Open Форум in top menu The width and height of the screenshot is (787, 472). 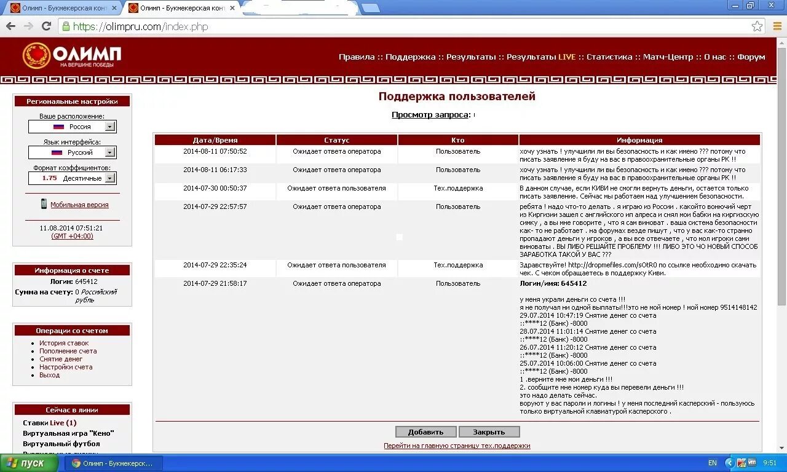(751, 57)
